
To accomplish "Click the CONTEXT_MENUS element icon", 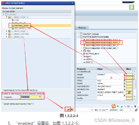I will 81,34.
